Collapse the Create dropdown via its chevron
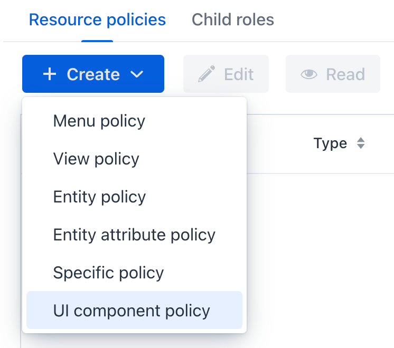This screenshot has width=394, height=348. [137, 74]
